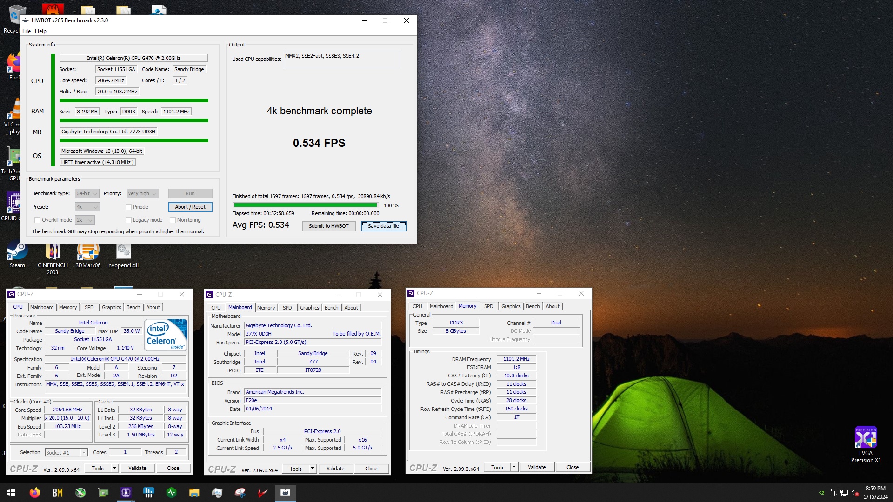Toggle the Overkill mode checkbox

(x=37, y=220)
